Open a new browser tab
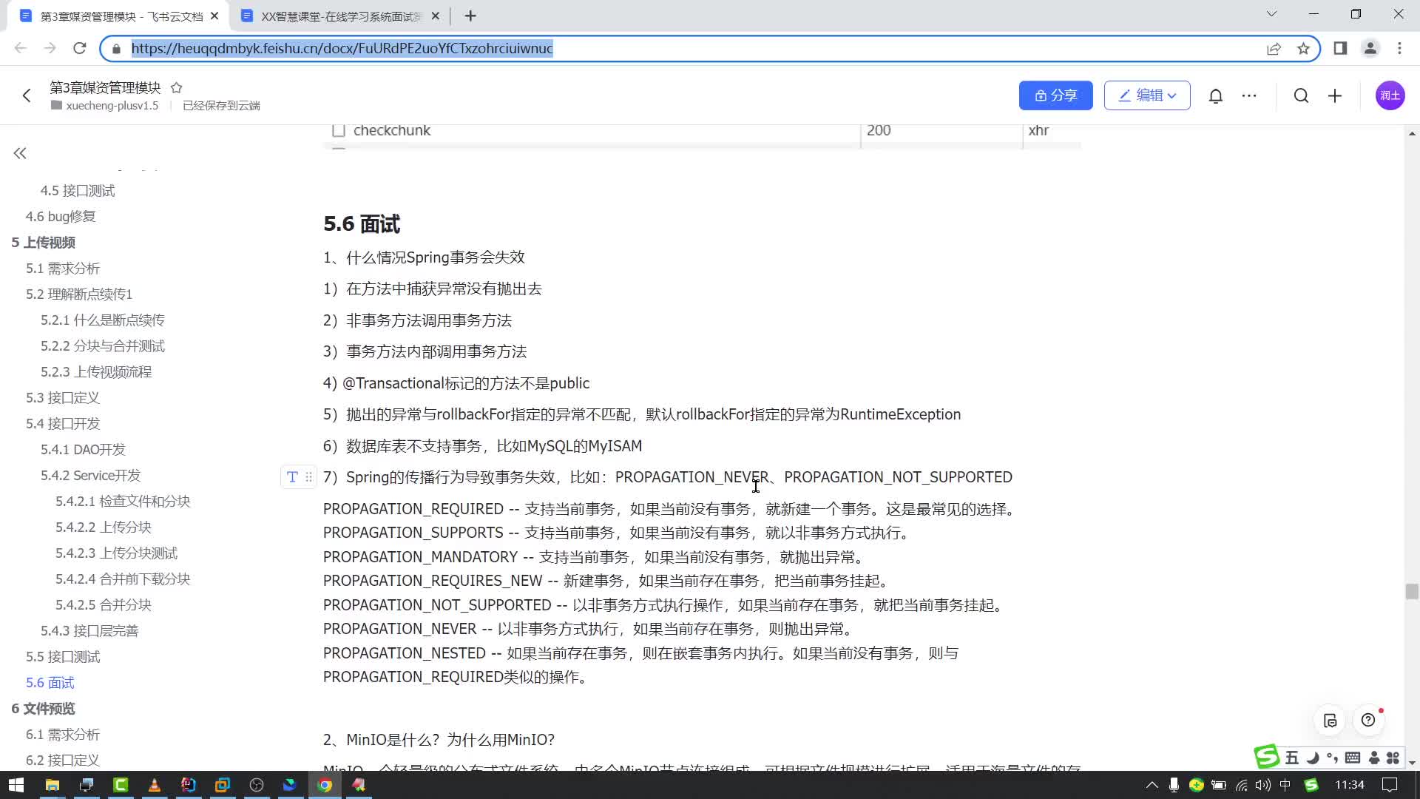 tap(470, 16)
